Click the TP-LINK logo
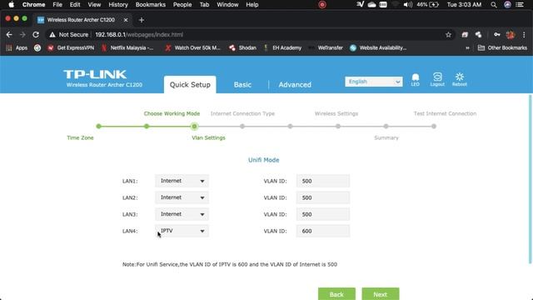The height and width of the screenshot is (300, 533). [95, 74]
